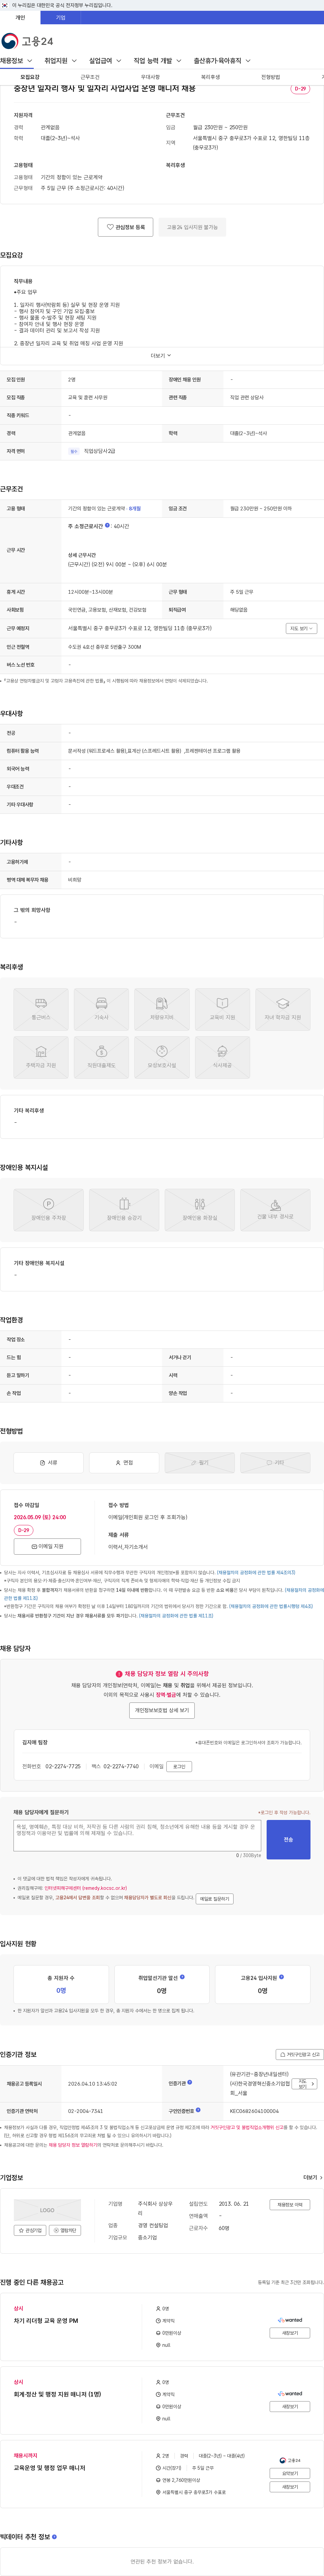Jump to the 모집요강 section tab
Image resolution: width=324 pixels, height=2576 pixels.
(x=30, y=77)
